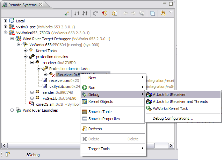Select the sender:0x89C748 tree row
This screenshot has height=160, width=224.
point(58,92)
